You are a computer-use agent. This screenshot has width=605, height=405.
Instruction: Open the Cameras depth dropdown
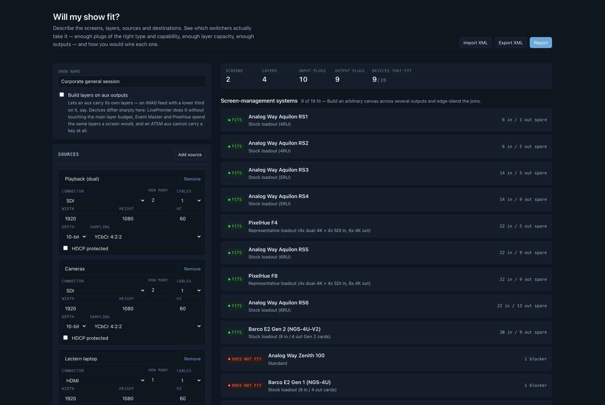(x=75, y=326)
